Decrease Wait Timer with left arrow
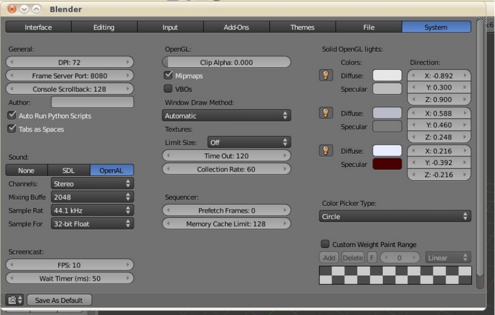 [x=12, y=278]
